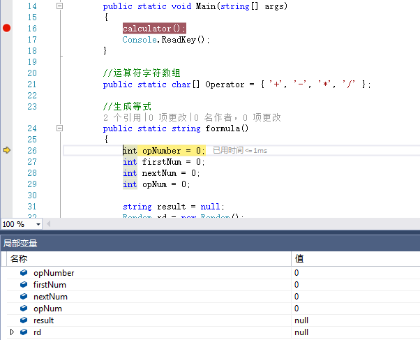The width and height of the screenshot is (420, 340).
Task: Click the firstNum variable icon
Action: pos(24,284)
